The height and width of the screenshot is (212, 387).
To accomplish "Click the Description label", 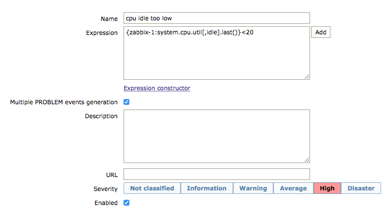I will tap(101, 116).
